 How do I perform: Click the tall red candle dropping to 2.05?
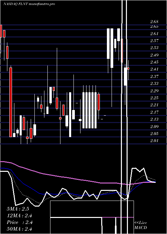(11, 102)
